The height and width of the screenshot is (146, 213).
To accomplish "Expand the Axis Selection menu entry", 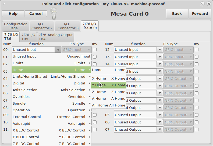I will [51, 90].
